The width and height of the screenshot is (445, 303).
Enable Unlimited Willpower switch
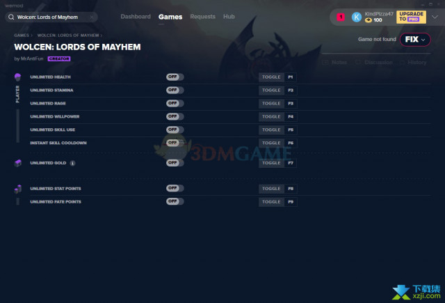[x=175, y=116]
